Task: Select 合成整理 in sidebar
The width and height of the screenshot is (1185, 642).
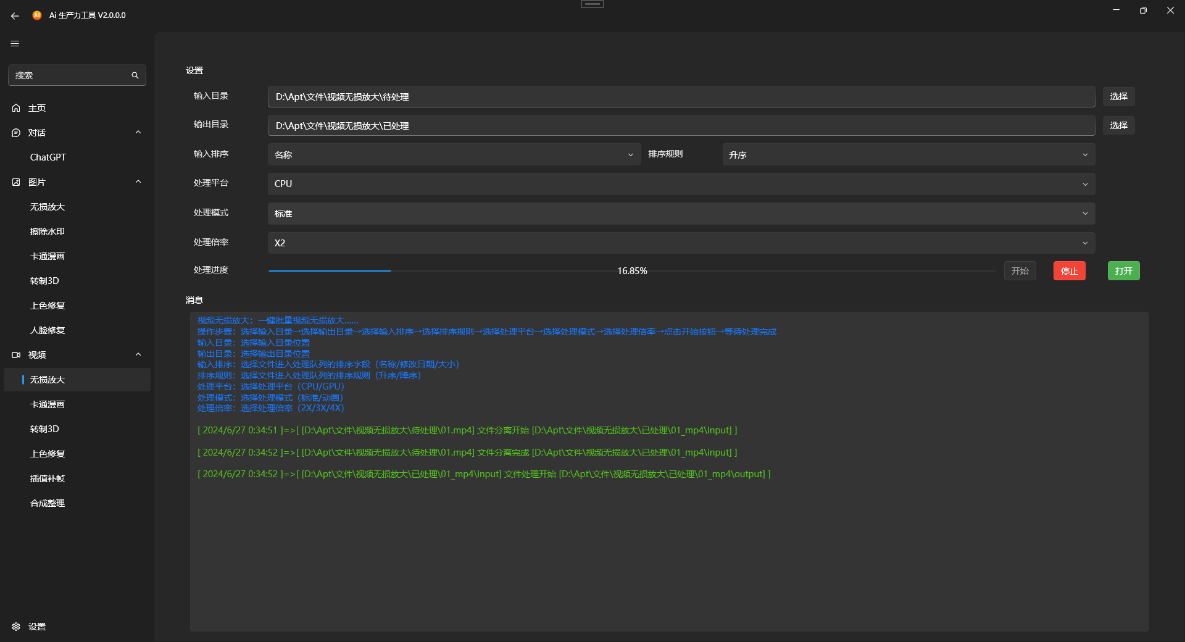Action: (x=77, y=503)
